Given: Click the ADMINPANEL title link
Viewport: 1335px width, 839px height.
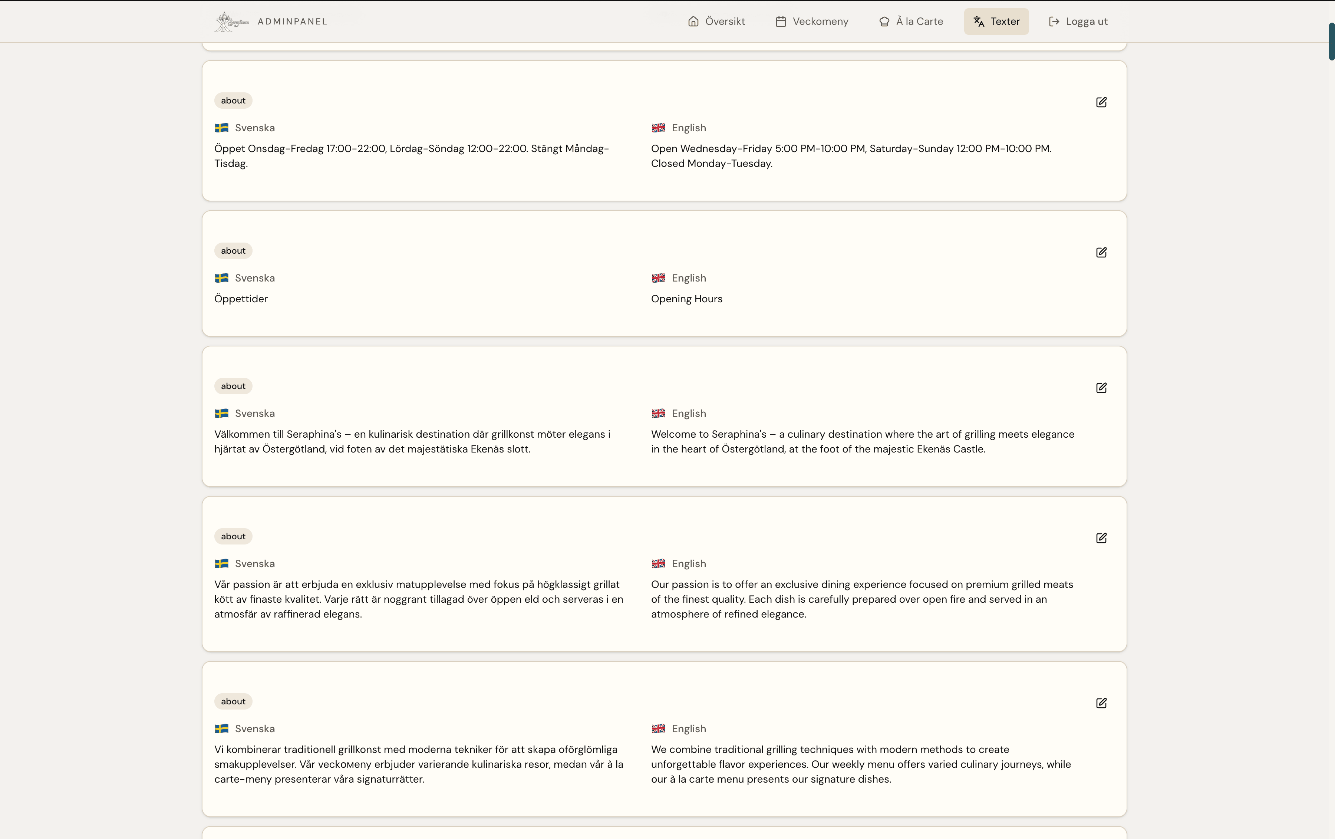Looking at the screenshot, I should 292,22.
